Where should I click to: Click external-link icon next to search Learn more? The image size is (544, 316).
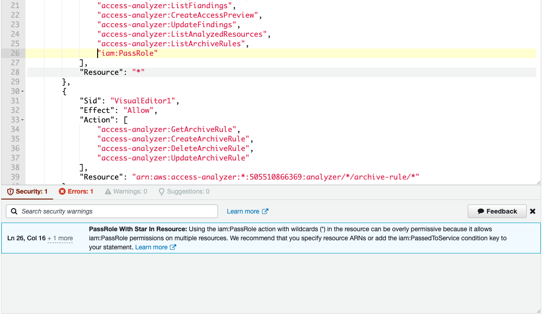[x=266, y=211]
